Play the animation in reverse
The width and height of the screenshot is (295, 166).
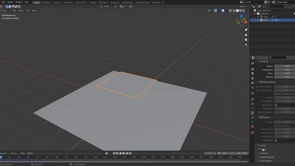coord(120,154)
